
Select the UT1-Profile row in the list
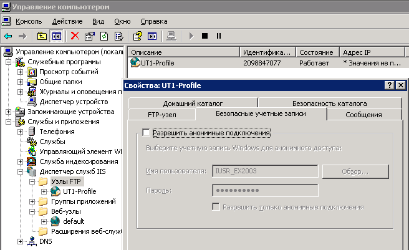click(155, 63)
